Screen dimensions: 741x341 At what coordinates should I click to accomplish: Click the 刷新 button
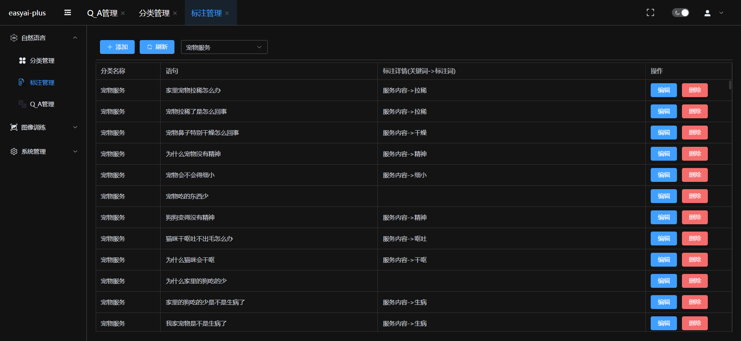click(x=157, y=47)
